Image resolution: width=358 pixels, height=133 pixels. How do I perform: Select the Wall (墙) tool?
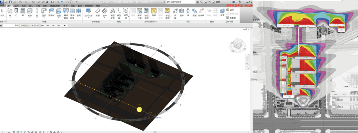coord(10,12)
